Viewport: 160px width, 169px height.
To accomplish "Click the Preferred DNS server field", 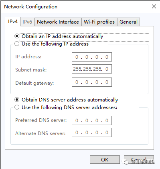I will [92, 120].
